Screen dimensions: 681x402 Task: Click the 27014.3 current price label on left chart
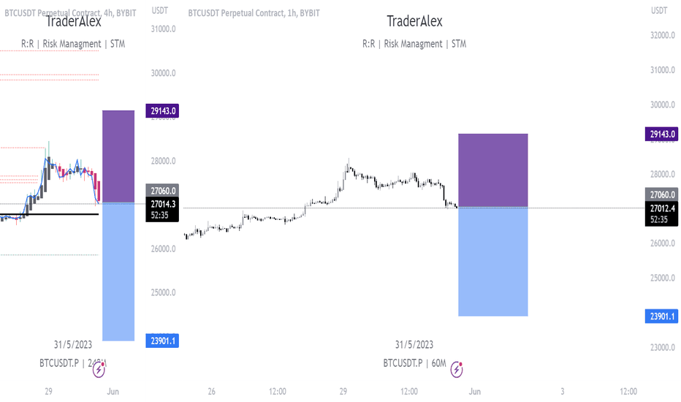pos(162,210)
